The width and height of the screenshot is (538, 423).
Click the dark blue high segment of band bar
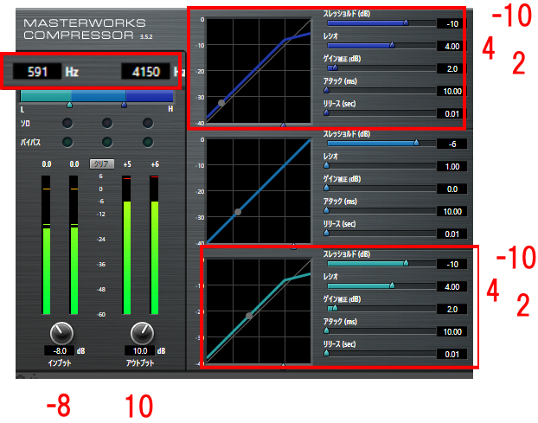[150, 96]
